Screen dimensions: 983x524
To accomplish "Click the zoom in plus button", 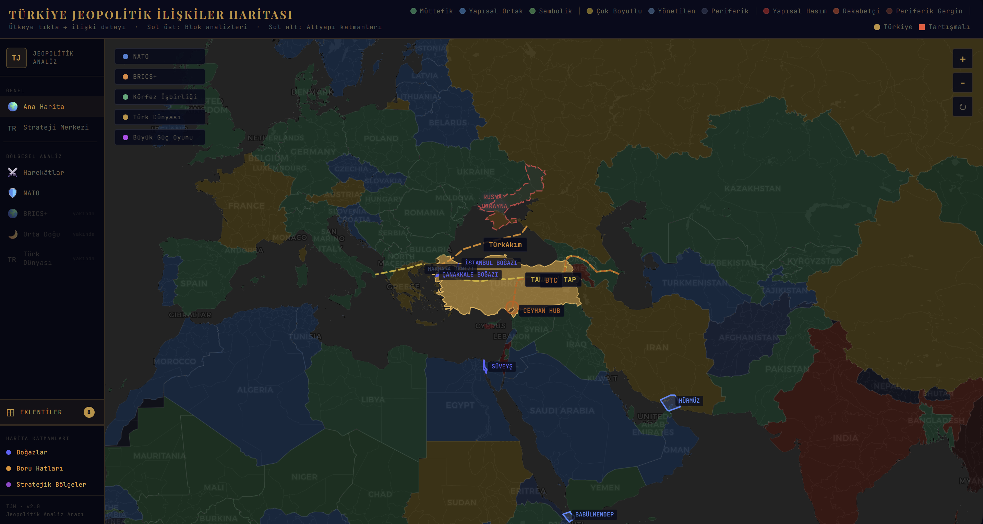I will (x=962, y=59).
